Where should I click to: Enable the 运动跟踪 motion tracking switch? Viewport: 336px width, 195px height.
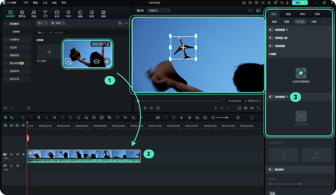[271, 97]
